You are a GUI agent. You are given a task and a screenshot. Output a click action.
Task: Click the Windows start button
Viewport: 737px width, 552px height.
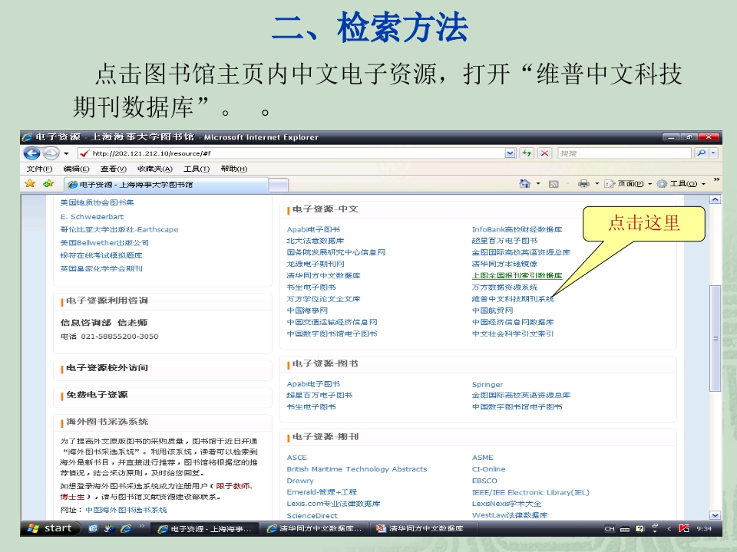tap(50, 528)
